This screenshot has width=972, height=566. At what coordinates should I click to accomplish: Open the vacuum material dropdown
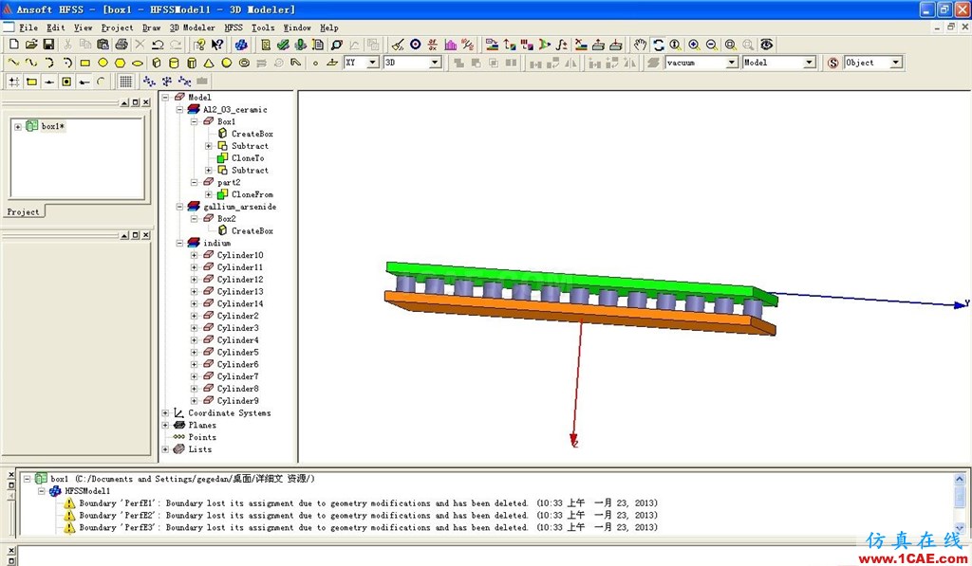[732, 63]
